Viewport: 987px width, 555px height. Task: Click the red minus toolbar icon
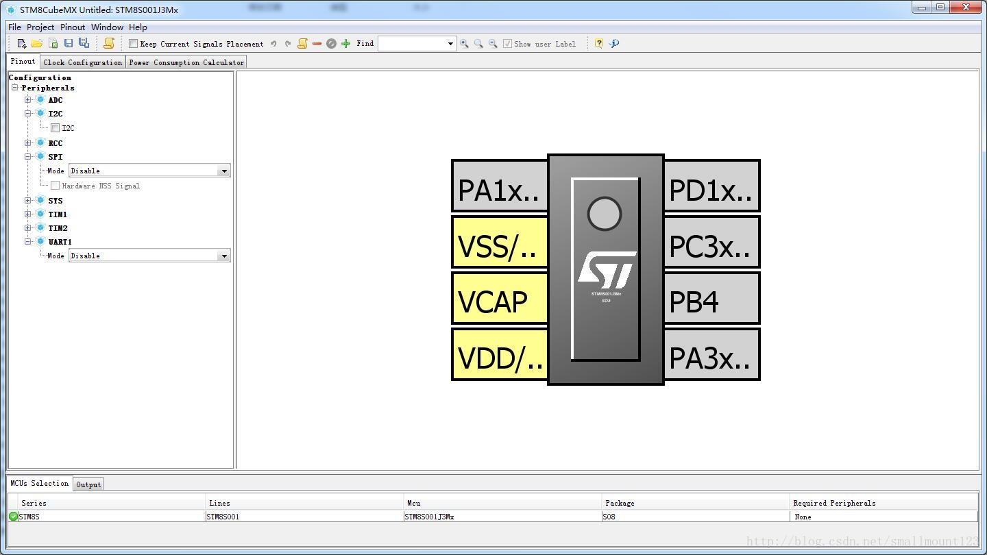point(317,43)
